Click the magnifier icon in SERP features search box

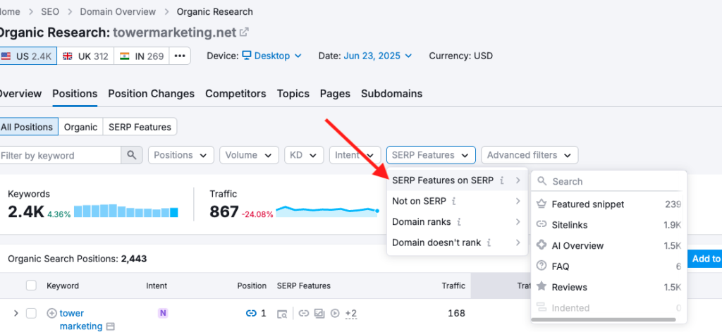[x=542, y=181]
